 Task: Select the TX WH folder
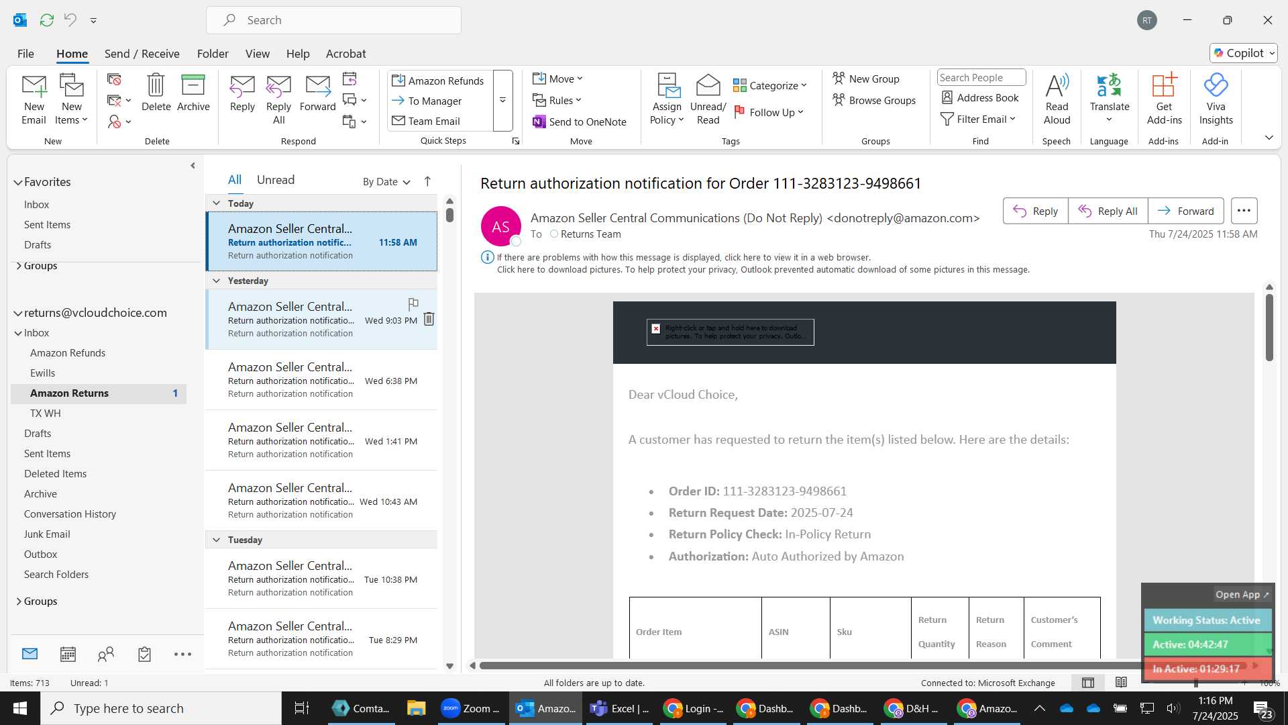point(45,414)
